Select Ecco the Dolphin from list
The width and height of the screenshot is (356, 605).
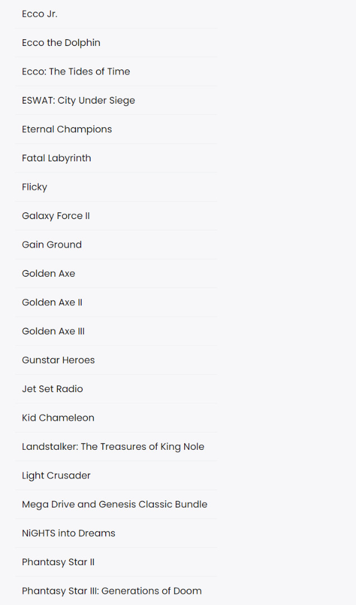[x=61, y=43]
